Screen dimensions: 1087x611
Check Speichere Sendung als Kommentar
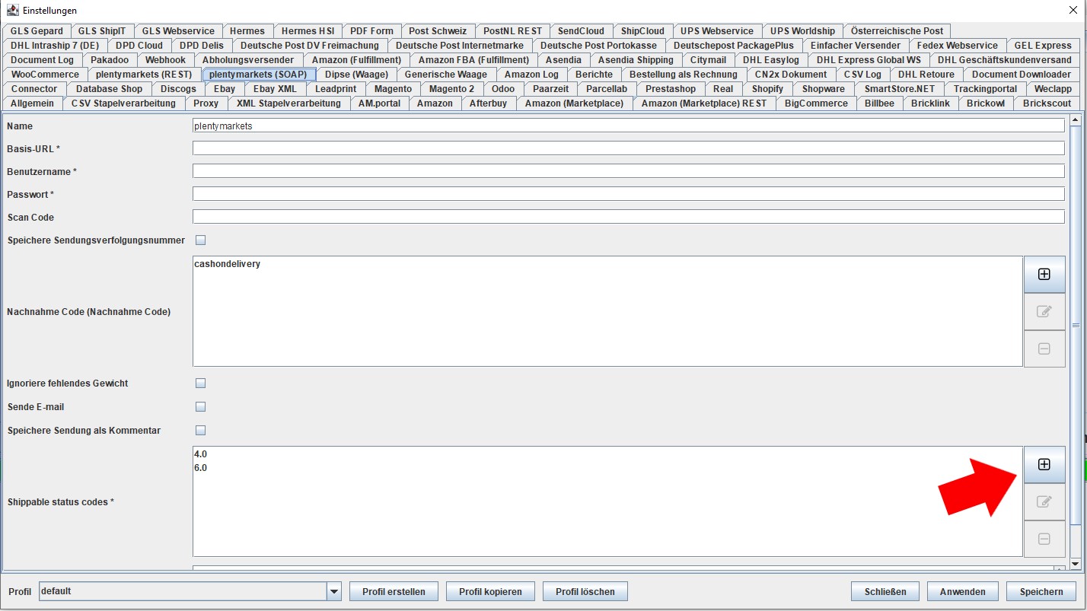[201, 431]
